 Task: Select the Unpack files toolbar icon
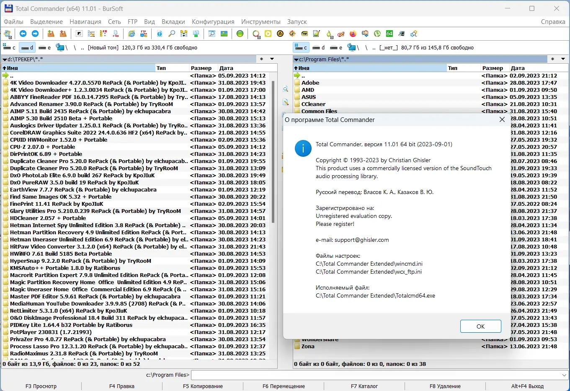tap(64, 34)
